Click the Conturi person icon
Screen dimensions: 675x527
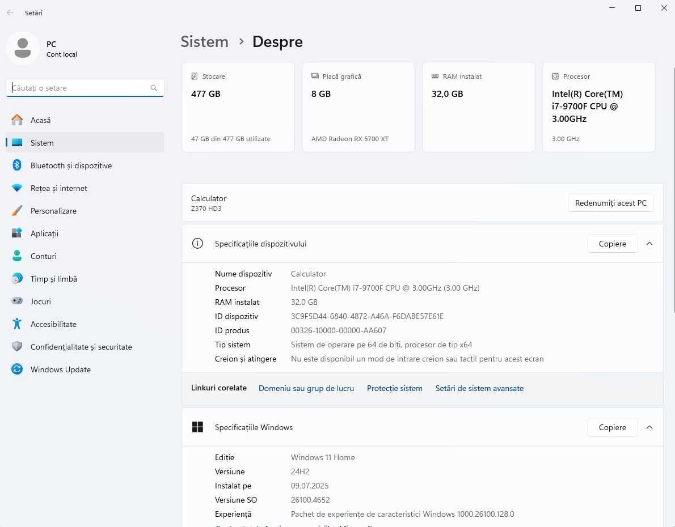(17, 256)
